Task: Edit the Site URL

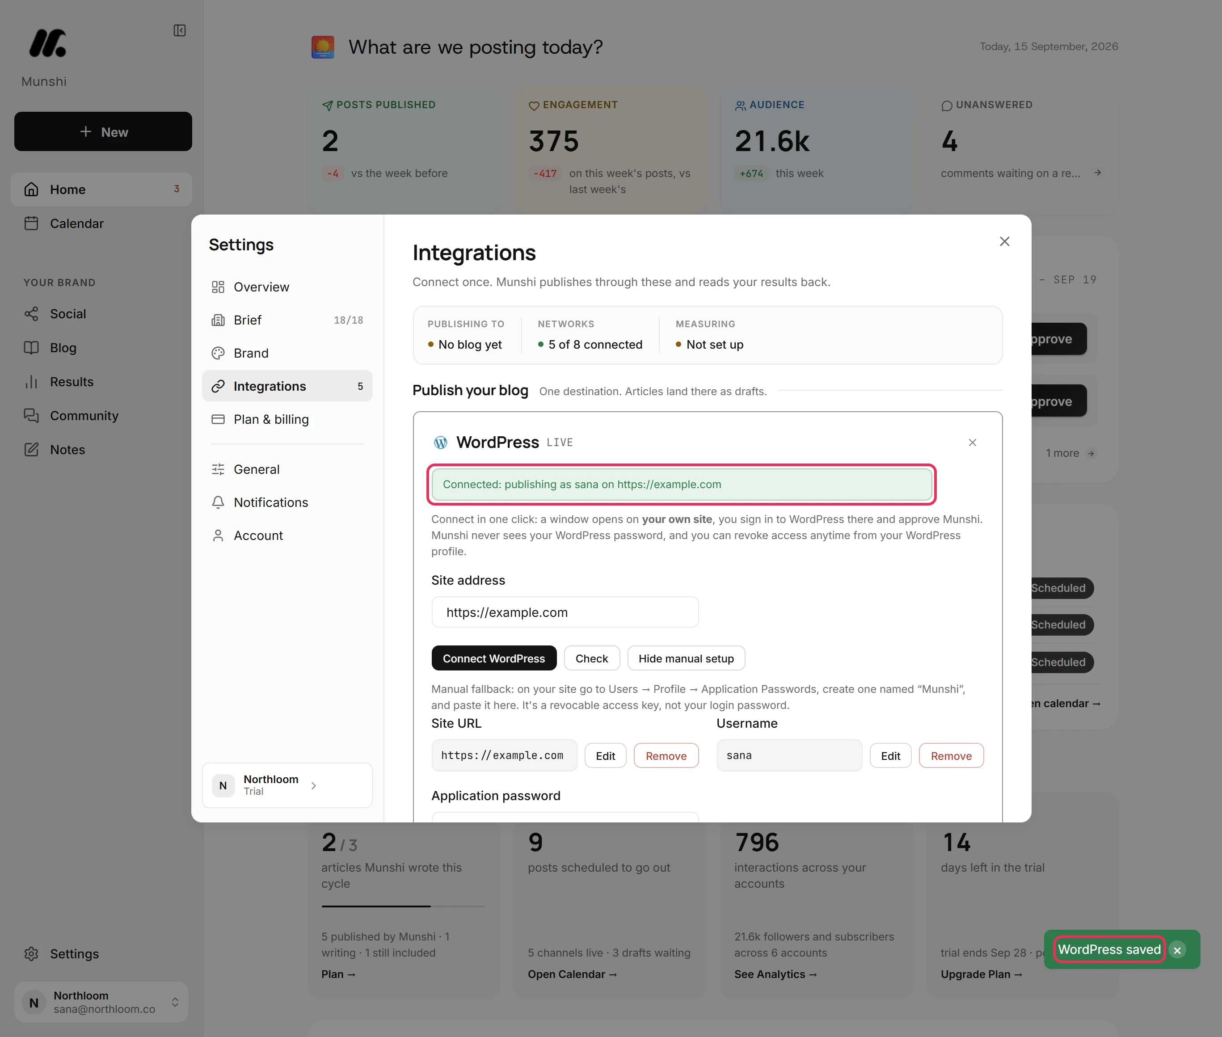Action: point(605,756)
